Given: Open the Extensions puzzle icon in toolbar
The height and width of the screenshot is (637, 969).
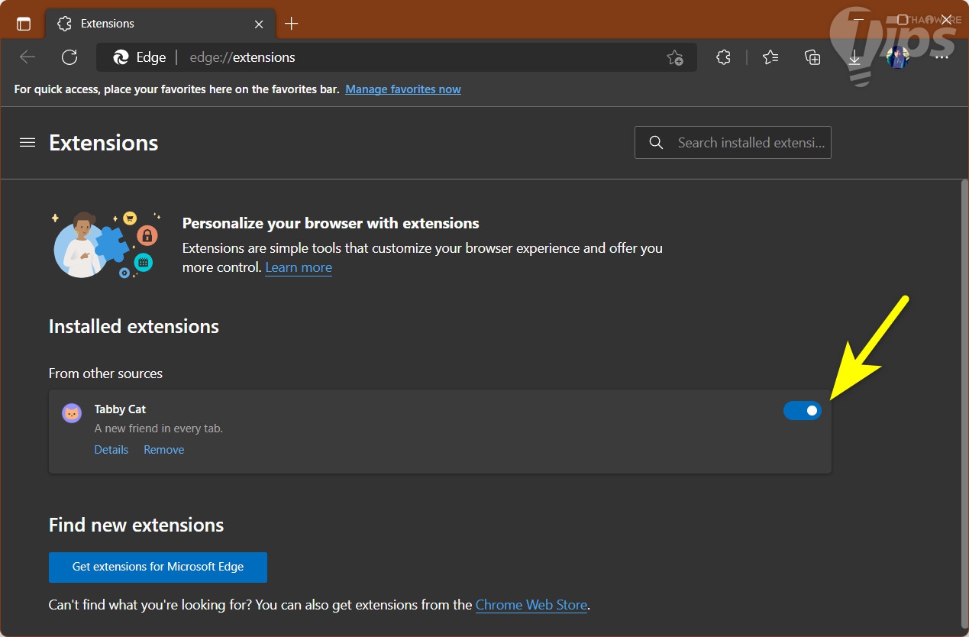Looking at the screenshot, I should click(x=723, y=57).
